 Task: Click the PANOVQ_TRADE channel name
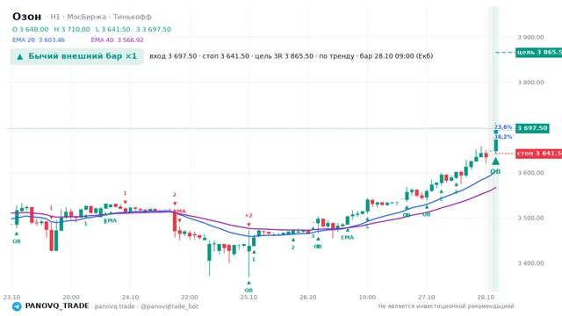[57, 306]
